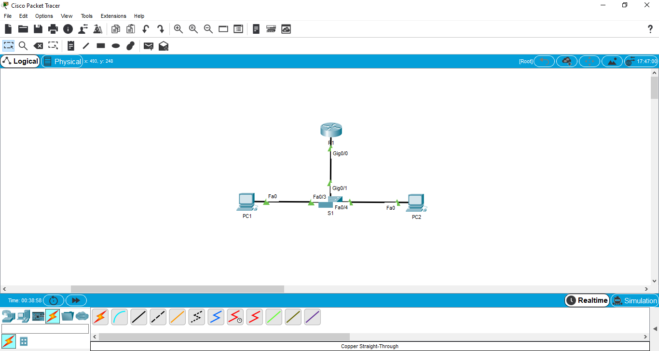The height and width of the screenshot is (351, 659).
Task: Select Multiuser Connection cloud category
Action: click(82, 316)
